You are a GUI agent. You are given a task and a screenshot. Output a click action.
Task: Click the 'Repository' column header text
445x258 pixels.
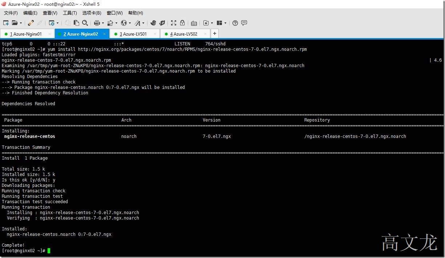(317, 120)
